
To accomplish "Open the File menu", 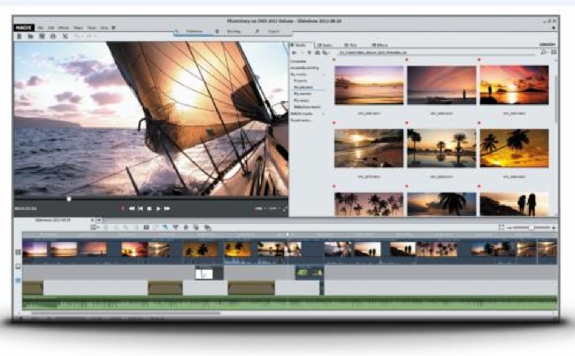I will (39, 27).
